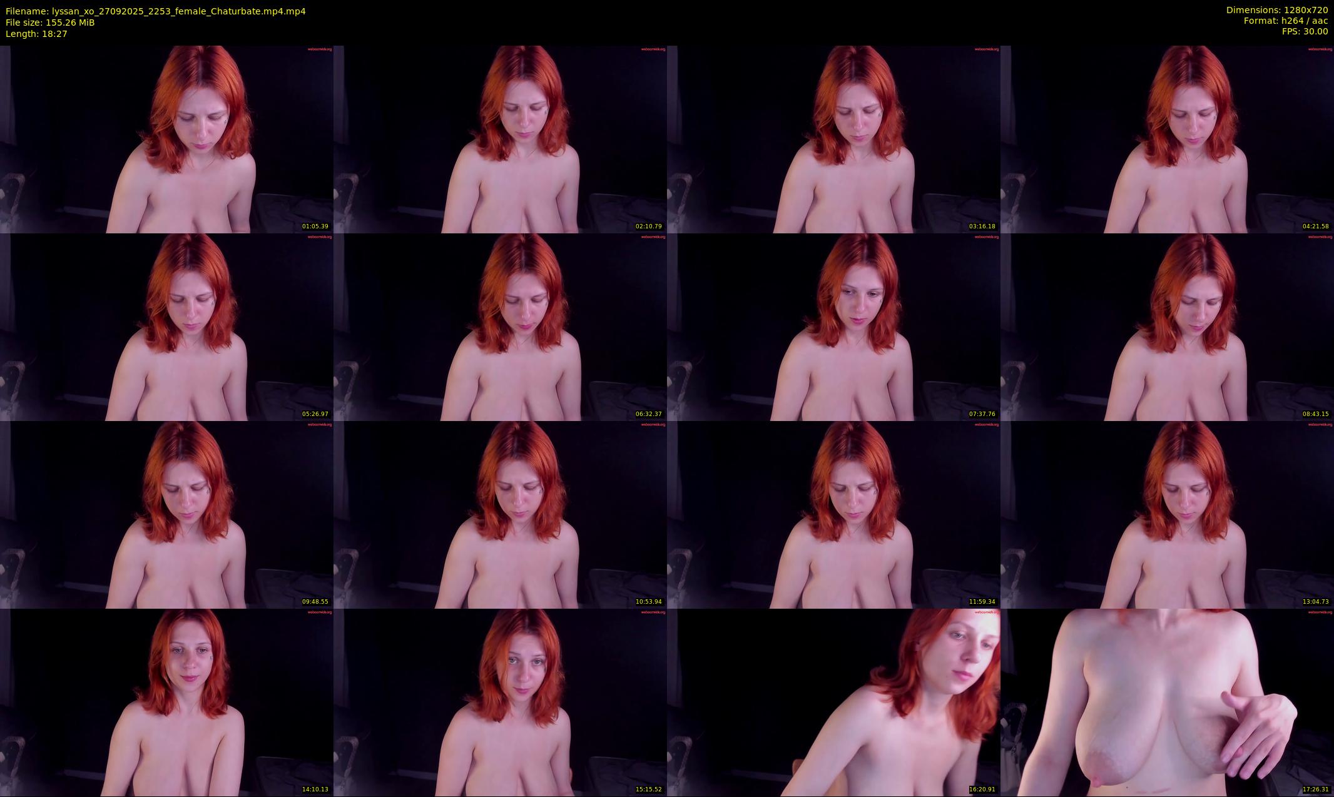Open the frame stamped 08:43.15
Image resolution: width=1334 pixels, height=797 pixels.
[1167, 327]
